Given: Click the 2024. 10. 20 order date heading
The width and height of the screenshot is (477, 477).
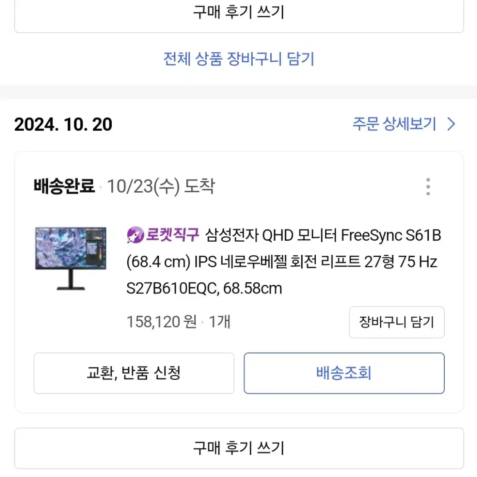Looking at the screenshot, I should coord(63,124).
